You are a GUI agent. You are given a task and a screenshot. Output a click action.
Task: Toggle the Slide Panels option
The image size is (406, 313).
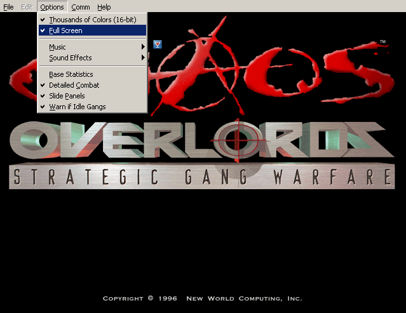pos(92,96)
